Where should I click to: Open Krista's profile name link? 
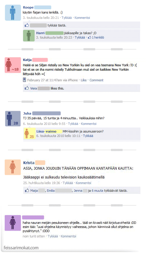point(29,163)
